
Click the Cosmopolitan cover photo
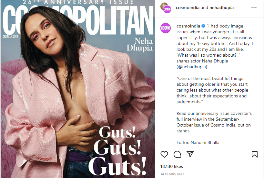(78, 89)
